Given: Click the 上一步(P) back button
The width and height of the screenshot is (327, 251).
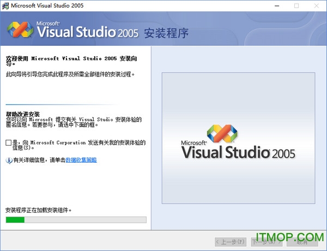Looking at the screenshot, I should 231,241.
